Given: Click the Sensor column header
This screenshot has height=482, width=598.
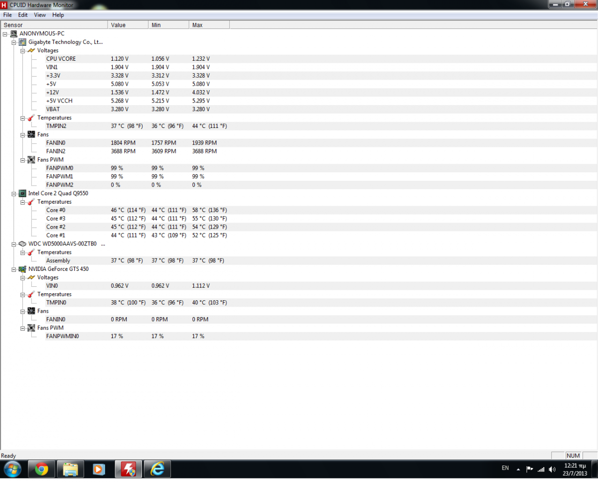Looking at the screenshot, I should pos(54,25).
